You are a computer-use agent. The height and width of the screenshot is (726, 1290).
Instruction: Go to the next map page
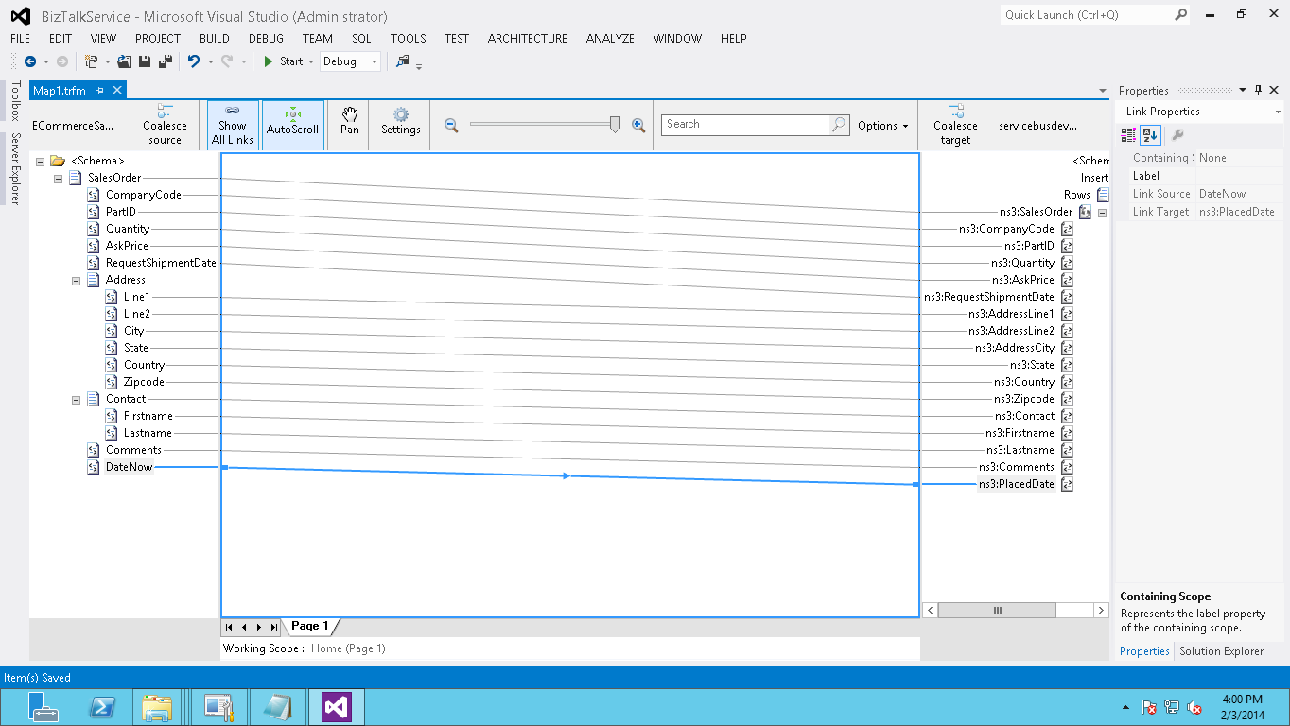point(259,627)
